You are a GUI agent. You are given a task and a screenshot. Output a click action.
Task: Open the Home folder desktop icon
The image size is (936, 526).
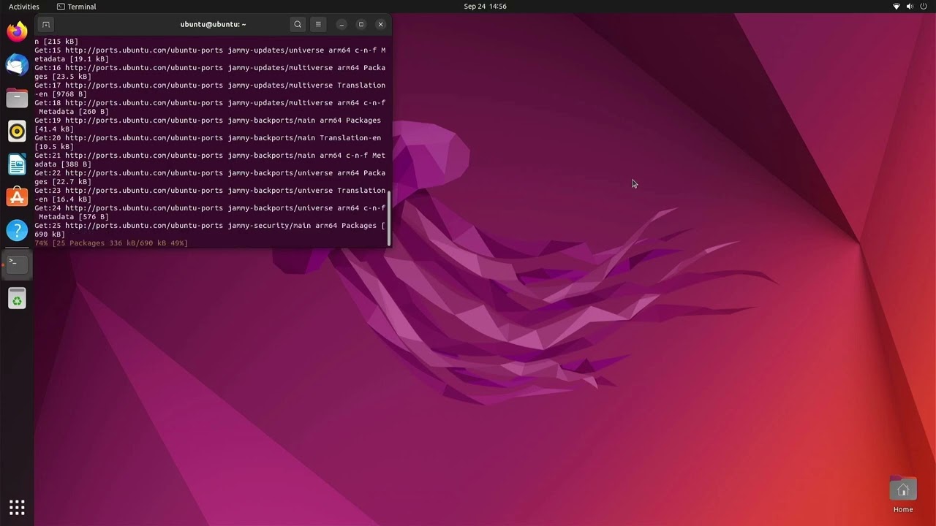coord(903,495)
